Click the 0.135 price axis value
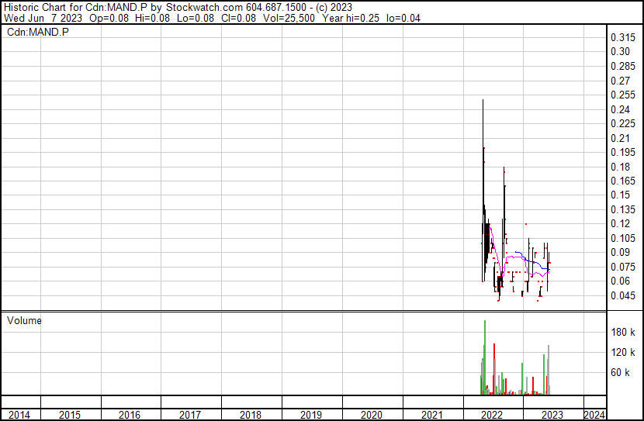This screenshot has width=644, height=421. (622, 209)
